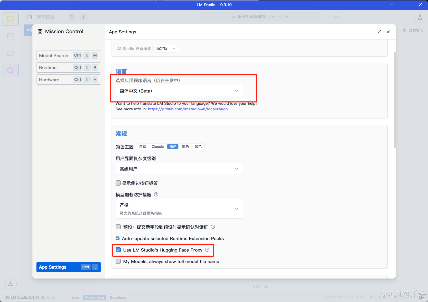Image resolution: width=428 pixels, height=302 pixels.
Task: Open the github localization link
Action: (188, 109)
